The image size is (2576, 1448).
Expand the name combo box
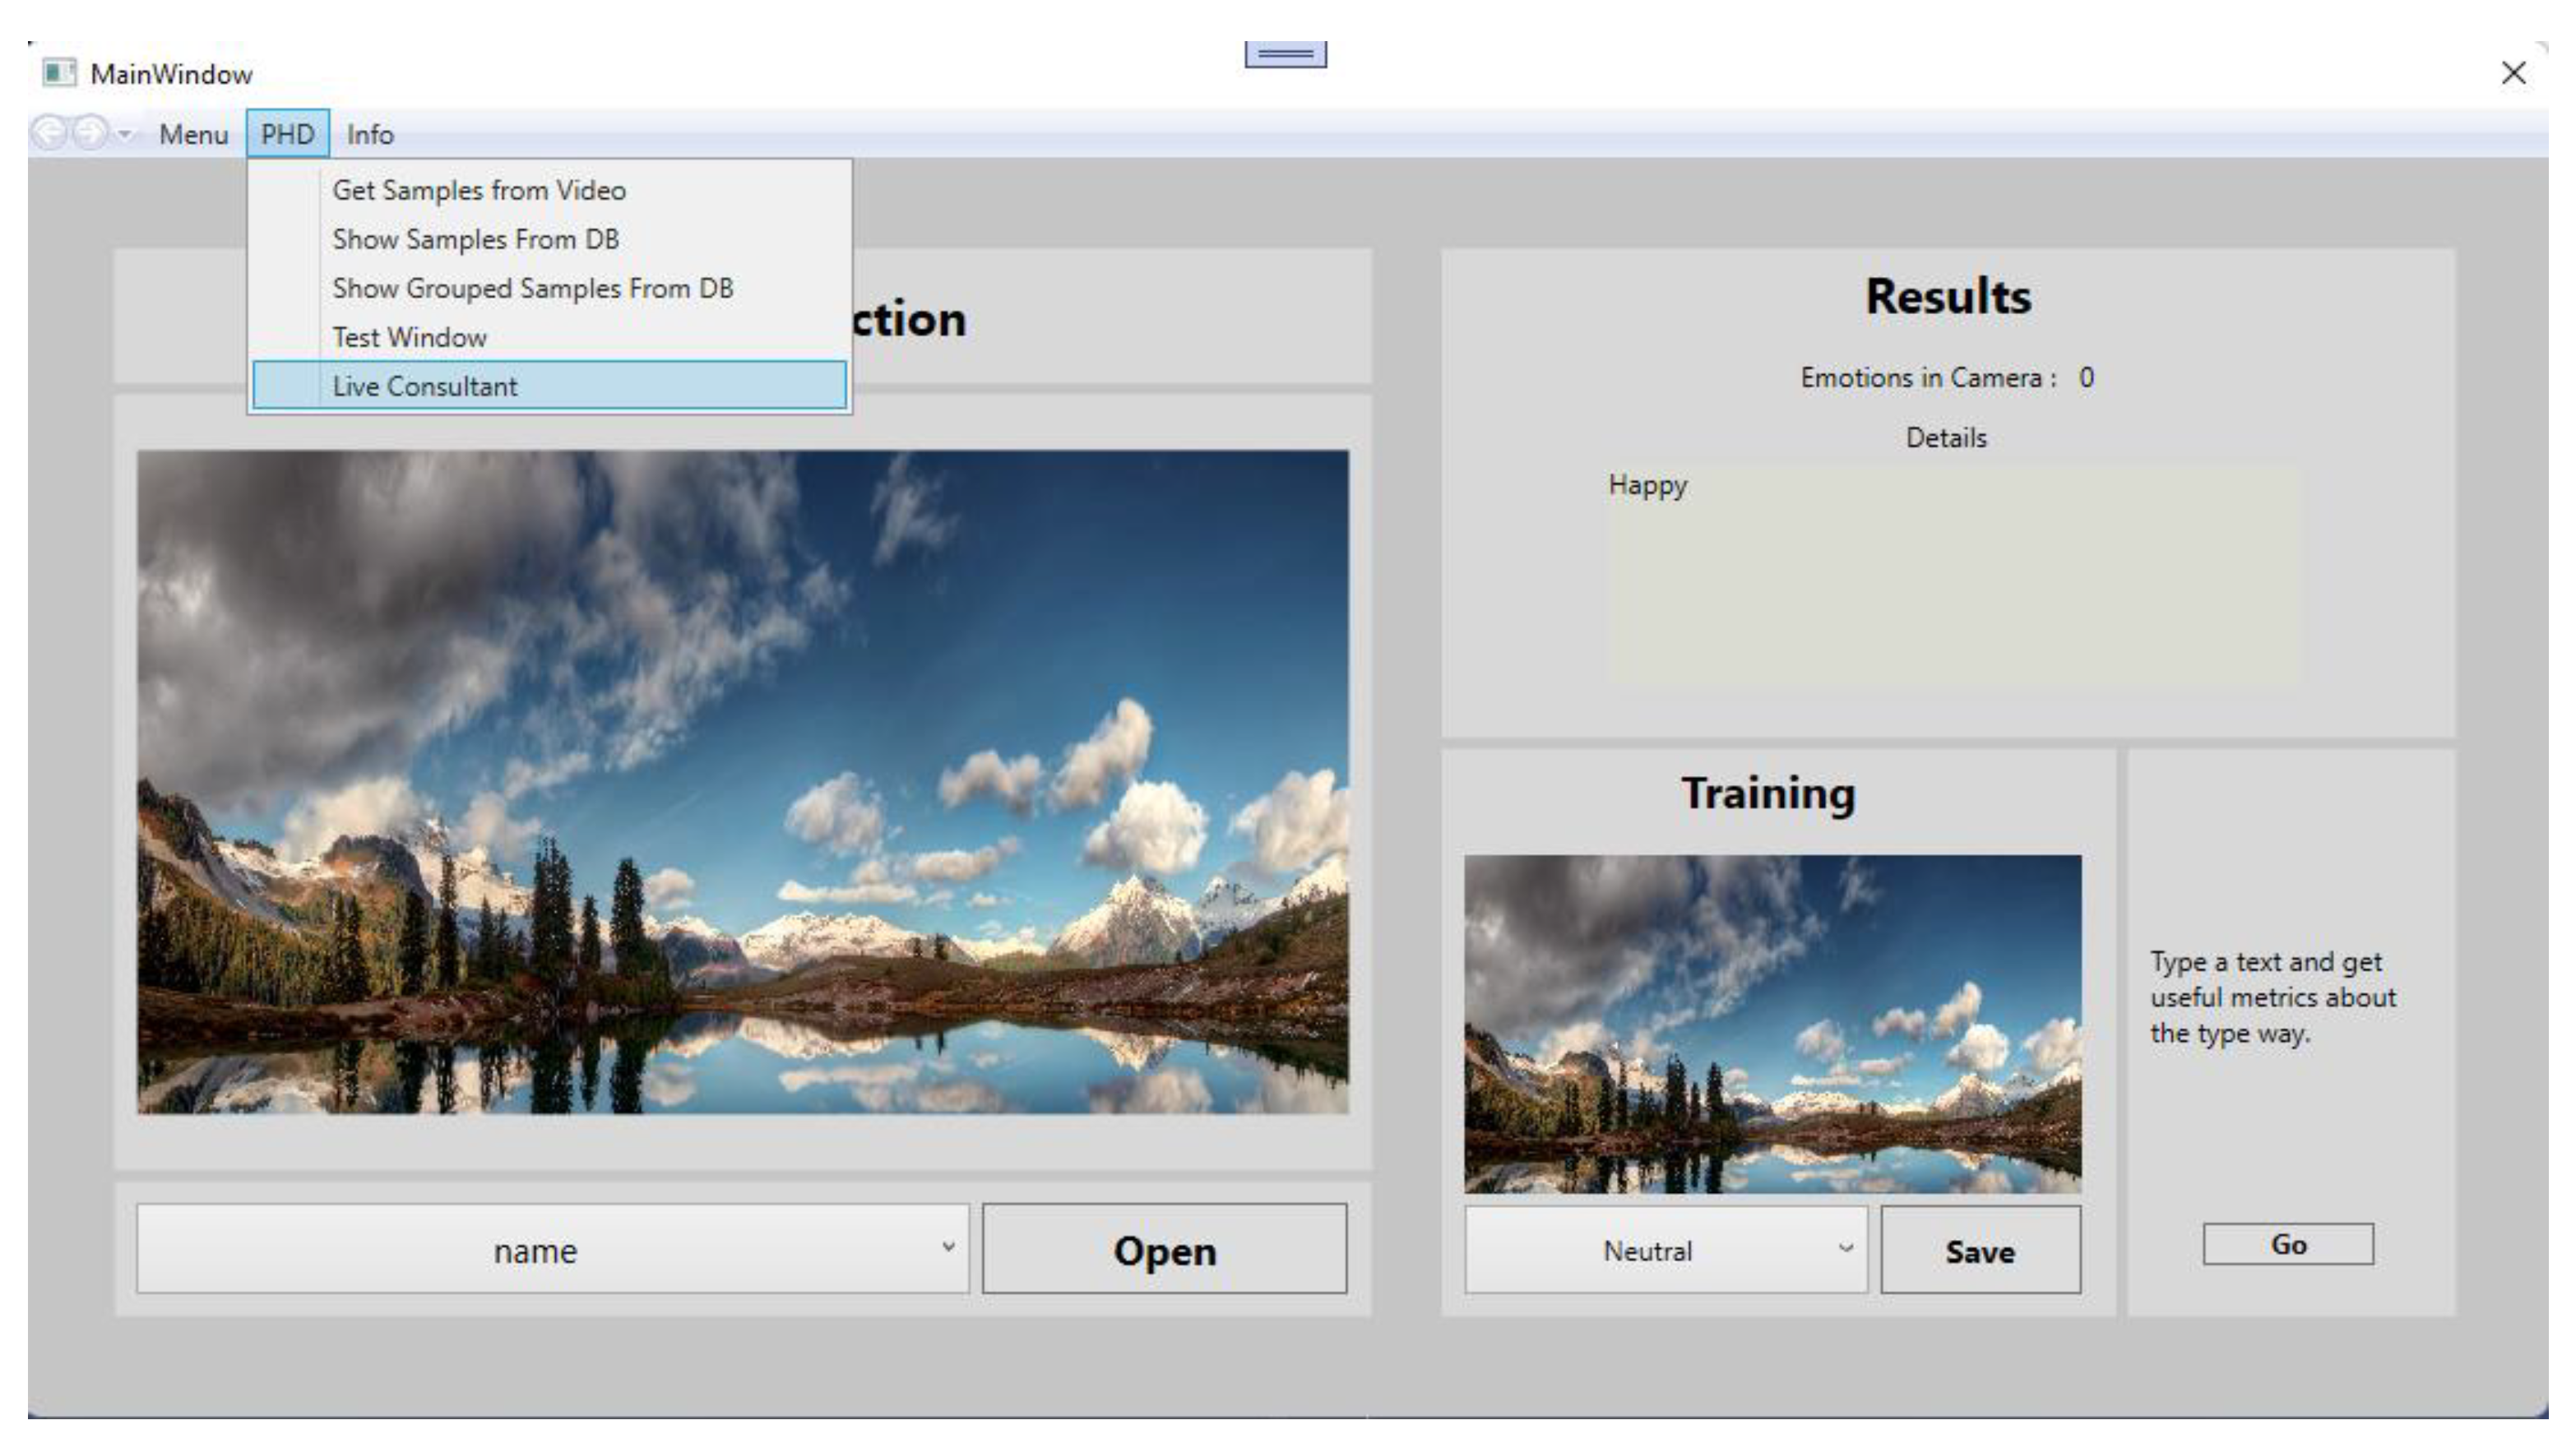point(552,1249)
